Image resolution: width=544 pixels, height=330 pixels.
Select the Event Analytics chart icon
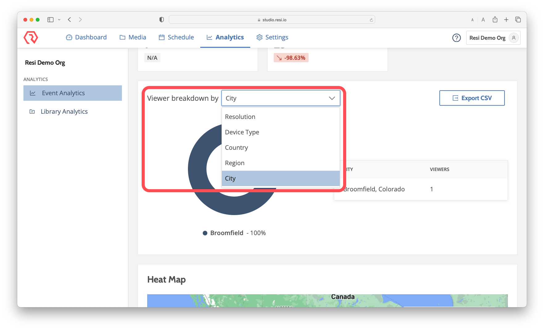(x=33, y=93)
